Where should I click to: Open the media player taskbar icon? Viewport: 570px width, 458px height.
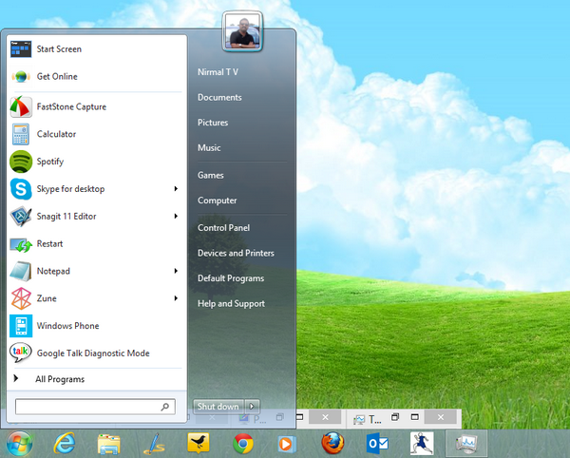pyautogui.click(x=287, y=444)
